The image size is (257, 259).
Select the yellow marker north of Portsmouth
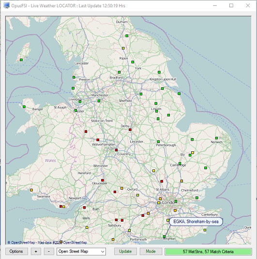click(129, 230)
